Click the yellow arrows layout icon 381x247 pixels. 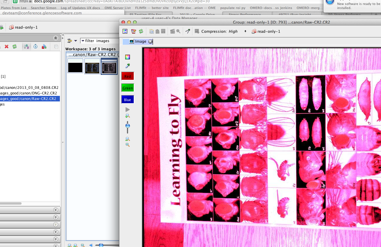(69, 41)
